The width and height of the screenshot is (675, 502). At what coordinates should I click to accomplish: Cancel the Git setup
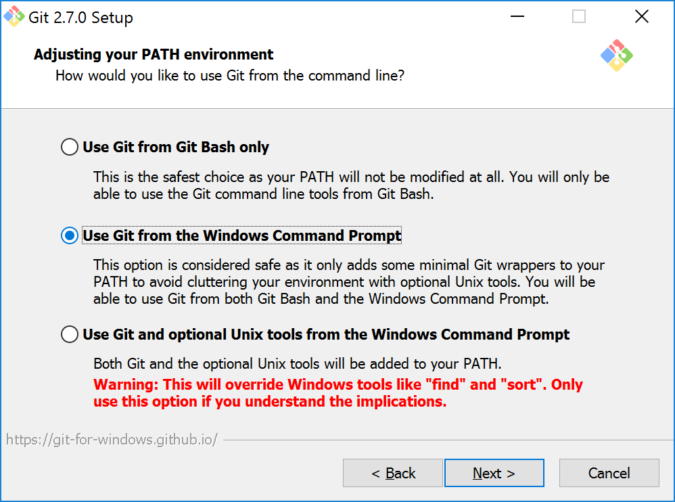click(x=609, y=473)
